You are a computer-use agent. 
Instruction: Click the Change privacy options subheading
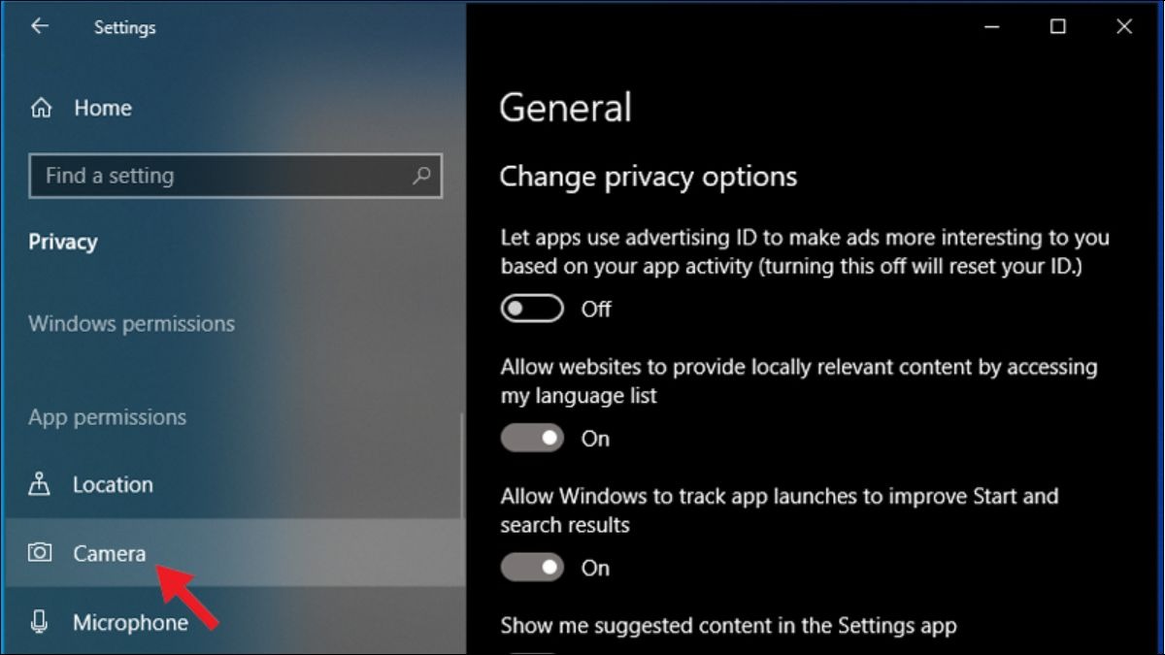(x=649, y=177)
